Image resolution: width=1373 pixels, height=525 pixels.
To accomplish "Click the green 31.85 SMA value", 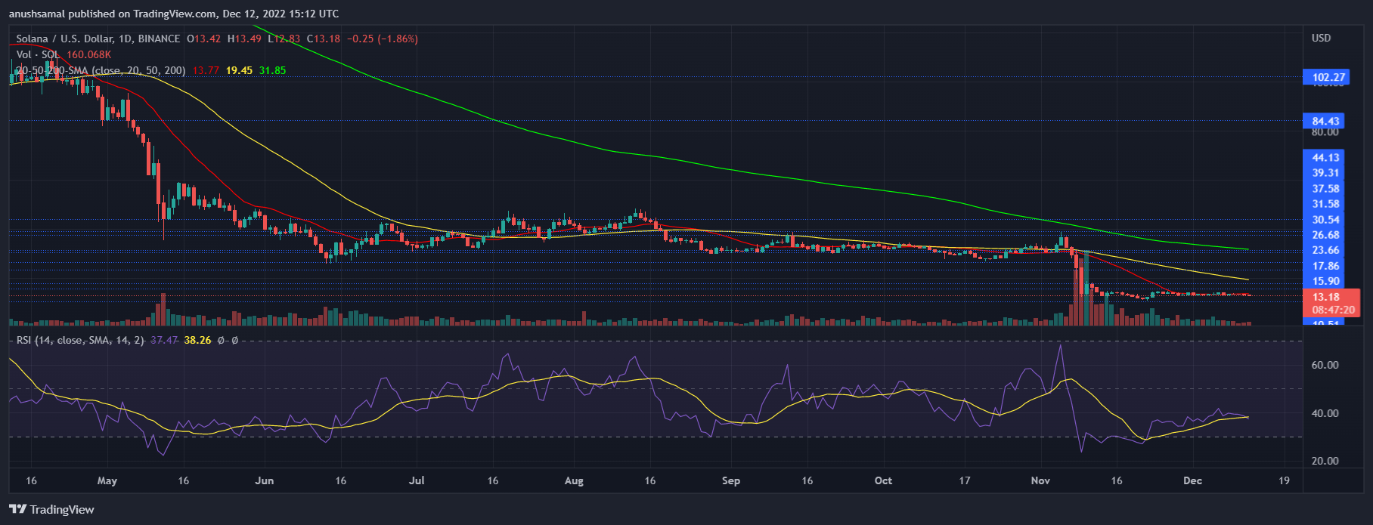I will tap(272, 70).
